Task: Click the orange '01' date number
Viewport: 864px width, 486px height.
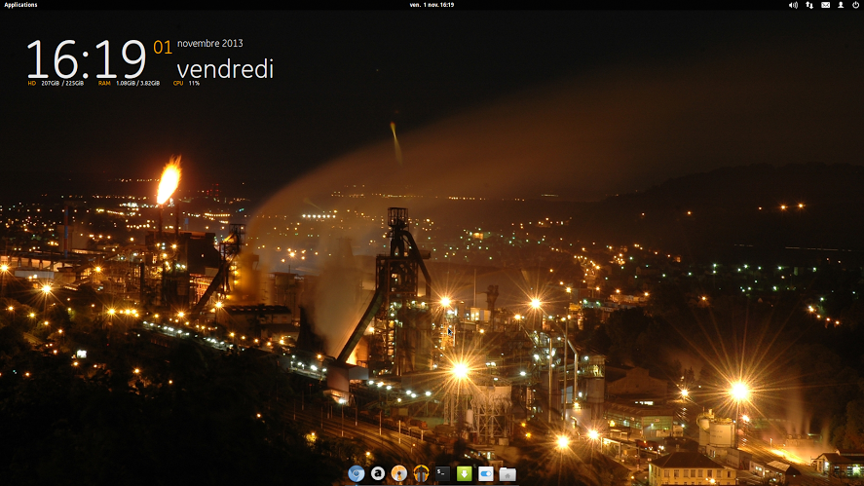Action: click(x=163, y=48)
